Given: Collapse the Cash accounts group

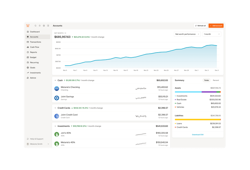Looking at the screenshot, I should point(55,80).
